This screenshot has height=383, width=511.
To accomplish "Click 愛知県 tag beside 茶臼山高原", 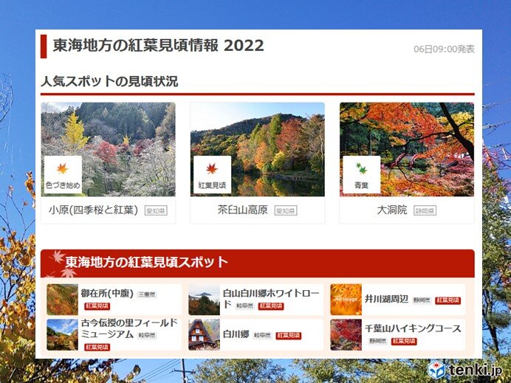I will [286, 211].
